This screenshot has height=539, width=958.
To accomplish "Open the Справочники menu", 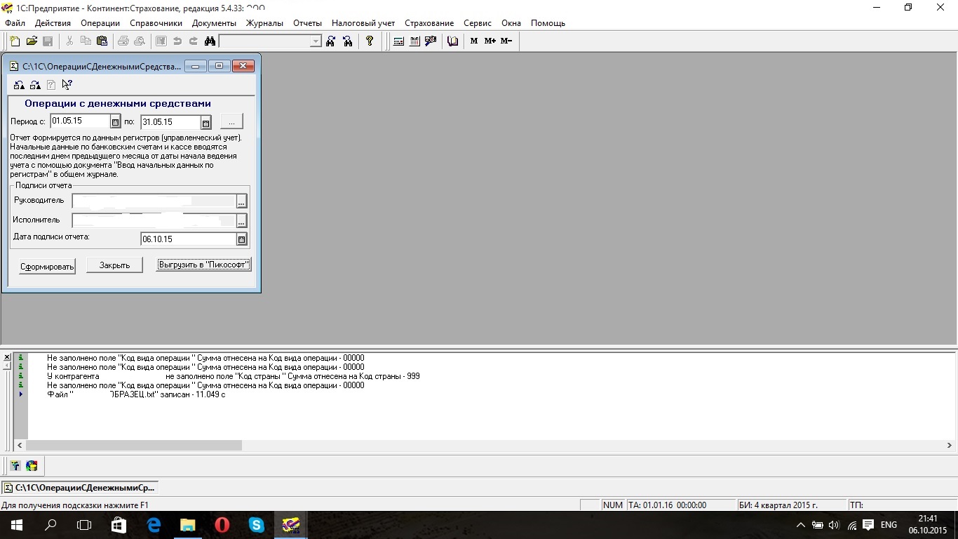I will point(156,23).
